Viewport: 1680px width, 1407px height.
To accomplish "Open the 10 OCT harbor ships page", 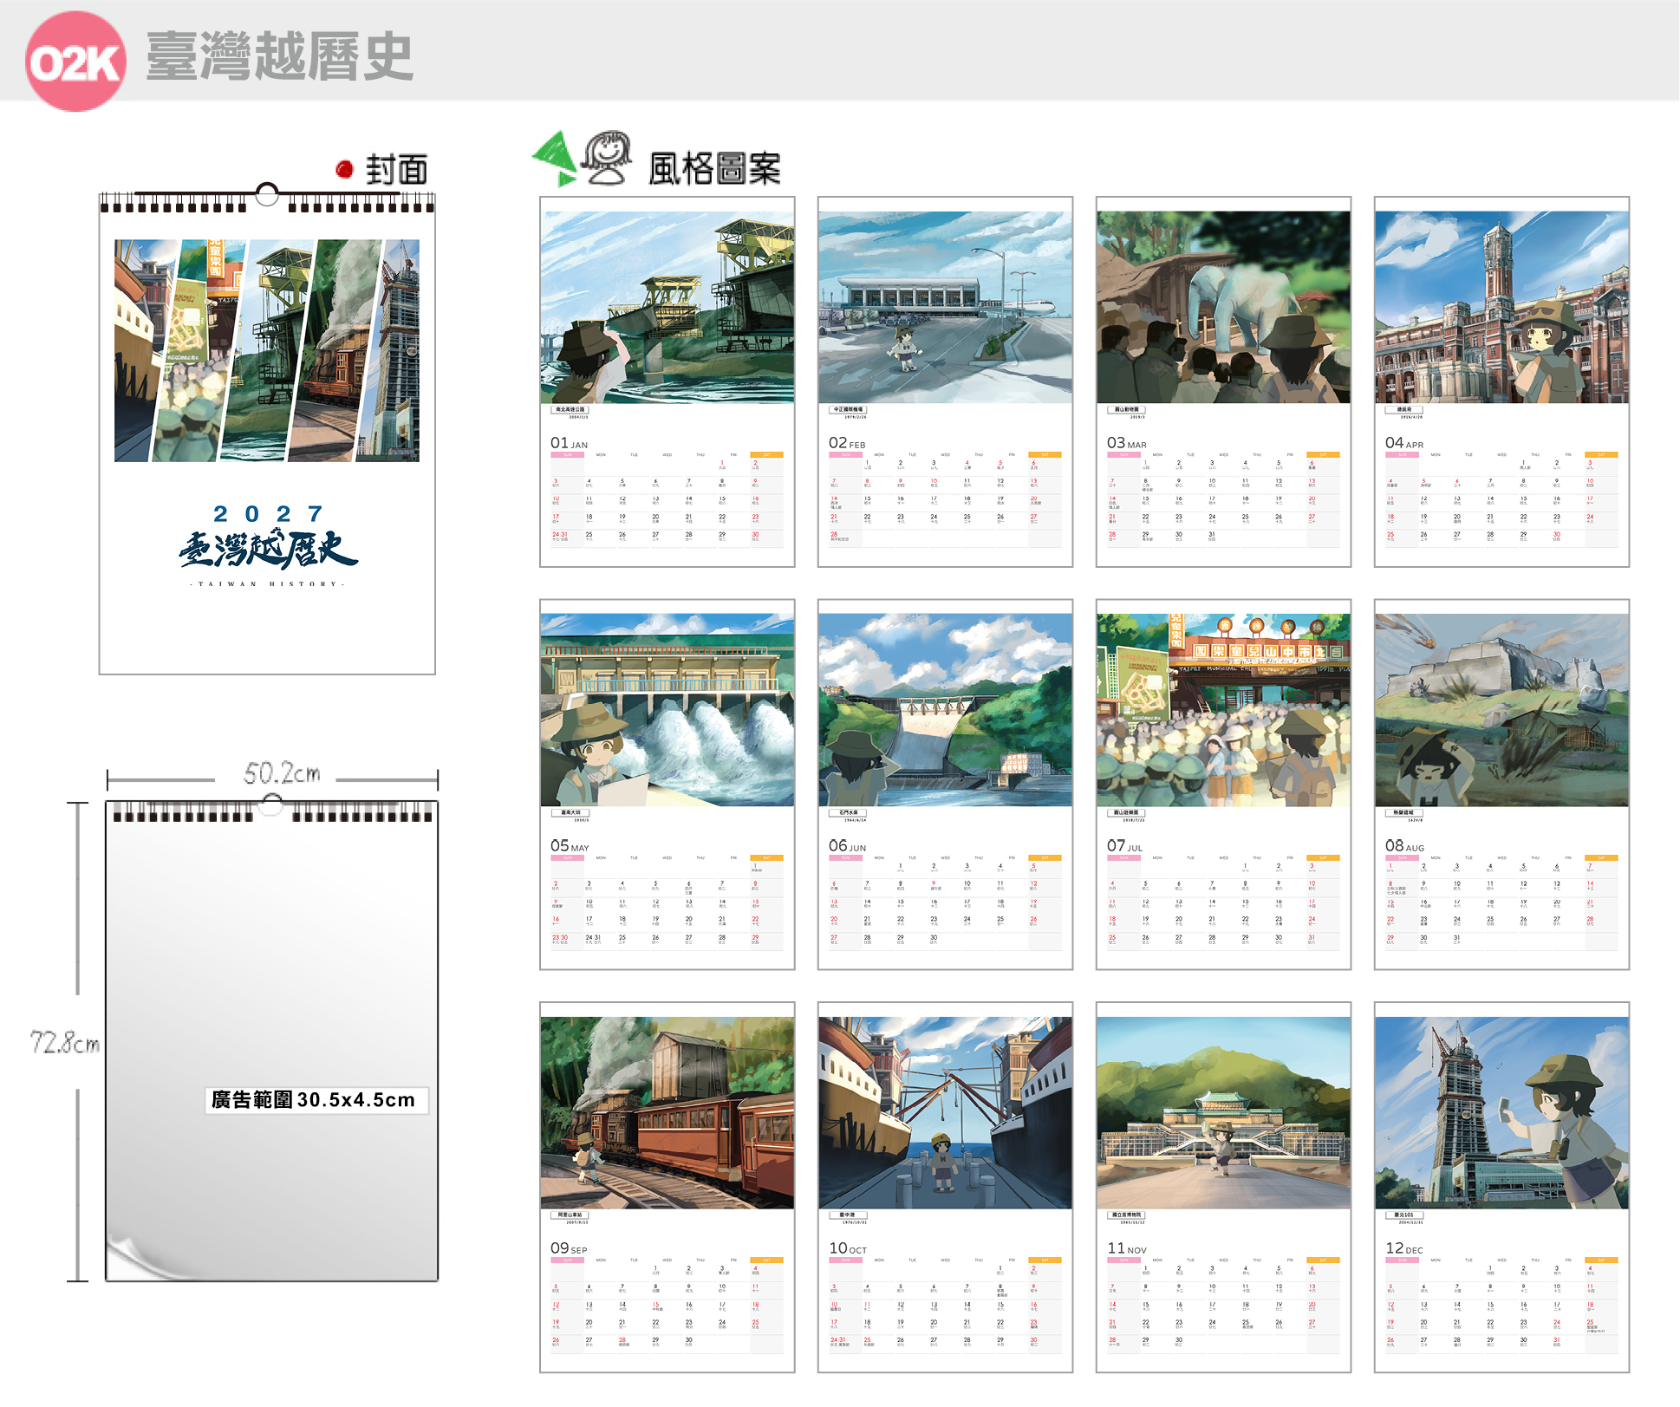I will coord(946,1188).
